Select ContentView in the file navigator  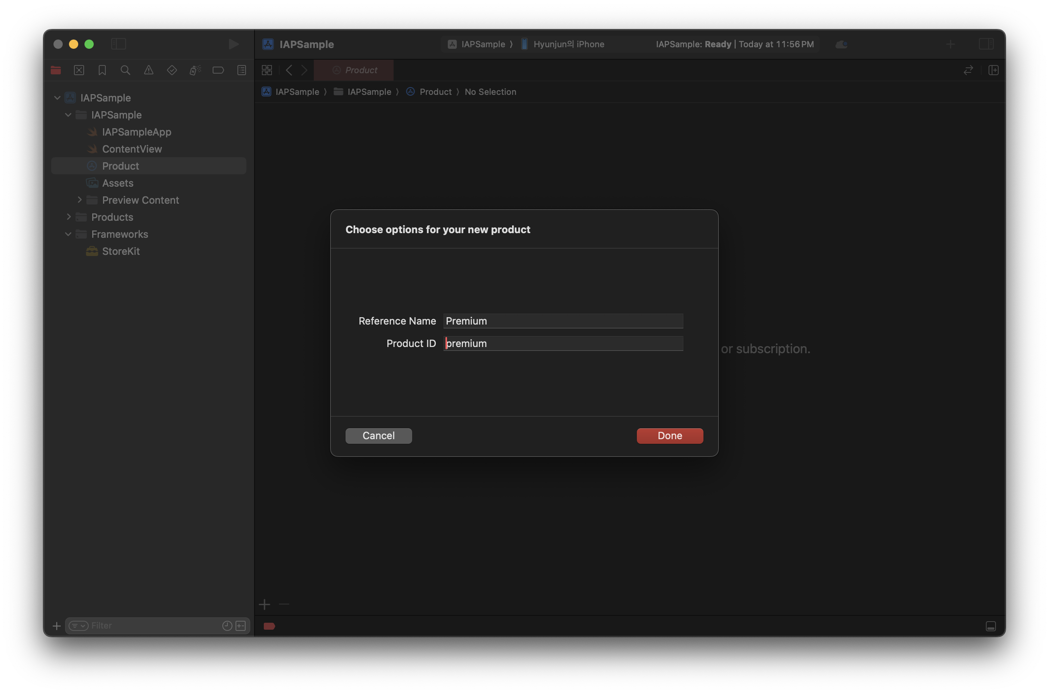tap(132, 149)
